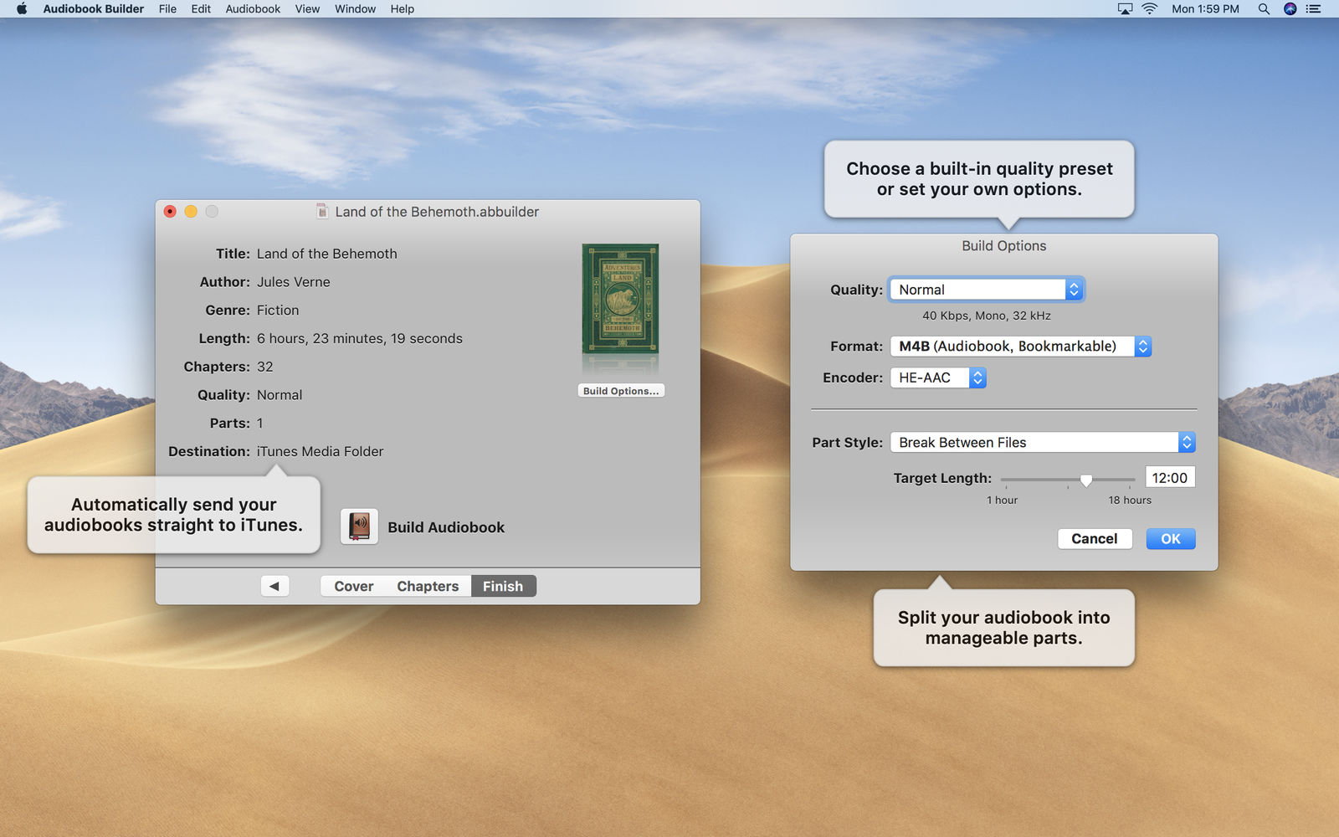Open the Format M4B dropdown
This screenshot has width=1339, height=837.
[1021, 347]
